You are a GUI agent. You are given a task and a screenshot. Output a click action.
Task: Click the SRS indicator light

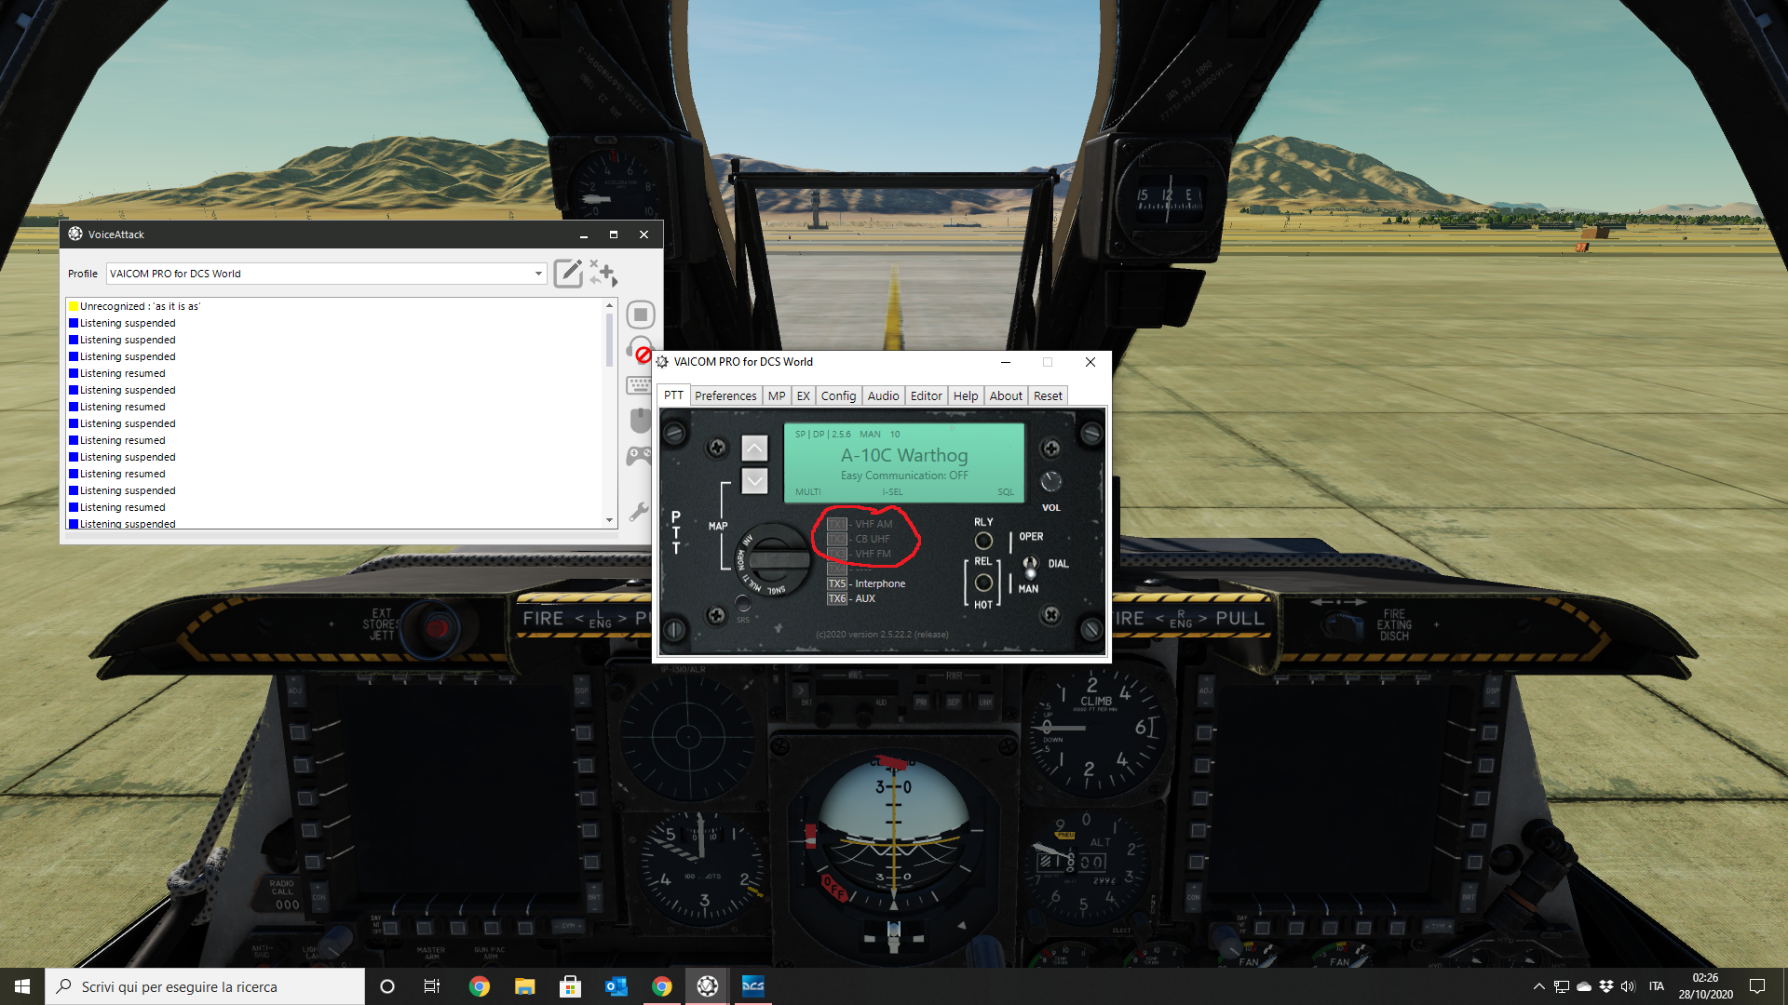coord(743,604)
